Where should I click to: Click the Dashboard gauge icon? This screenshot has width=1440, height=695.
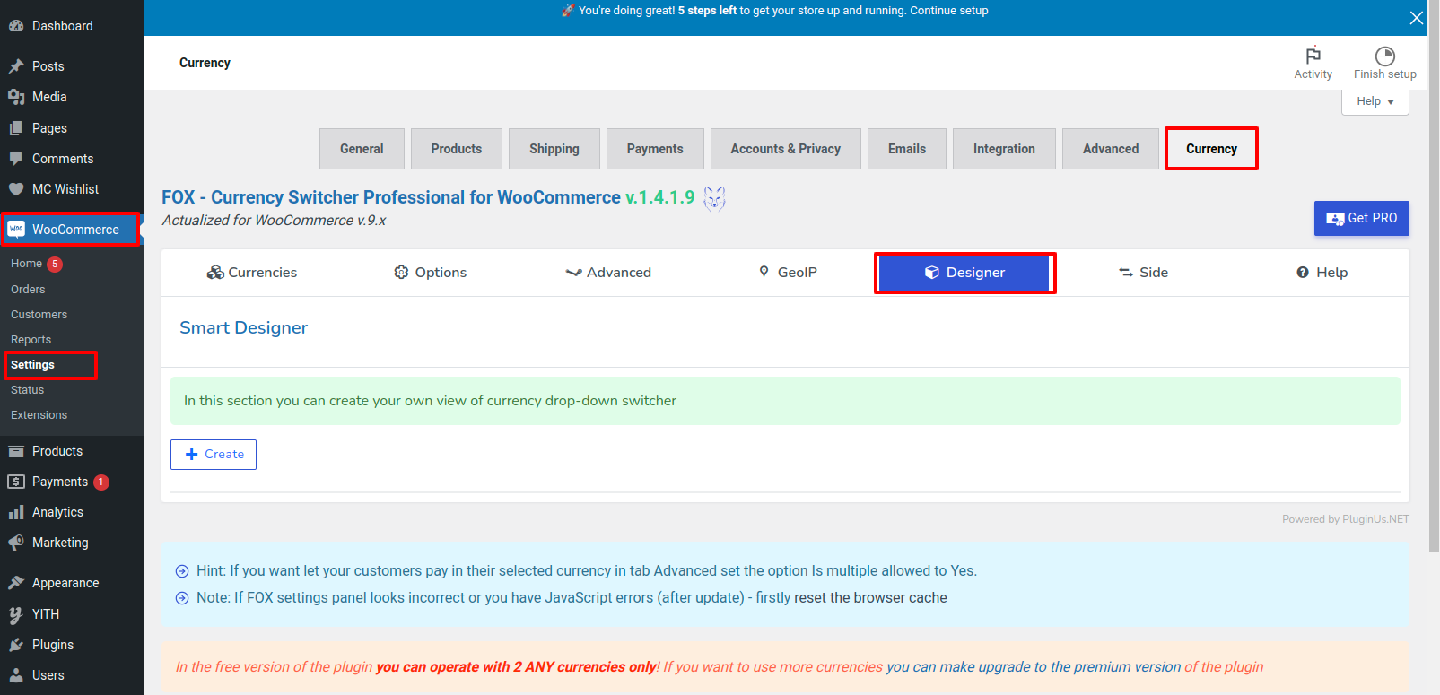pyautogui.click(x=16, y=26)
